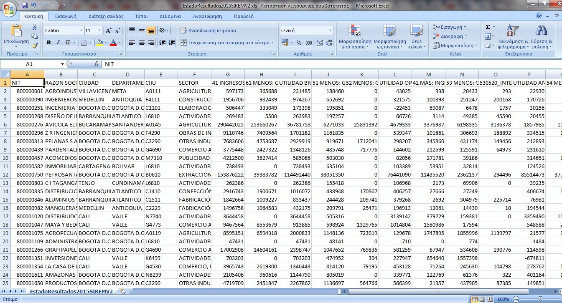Switch to the Εισαγωγή ribbon tab
562x303 pixels.
pyautogui.click(x=66, y=16)
